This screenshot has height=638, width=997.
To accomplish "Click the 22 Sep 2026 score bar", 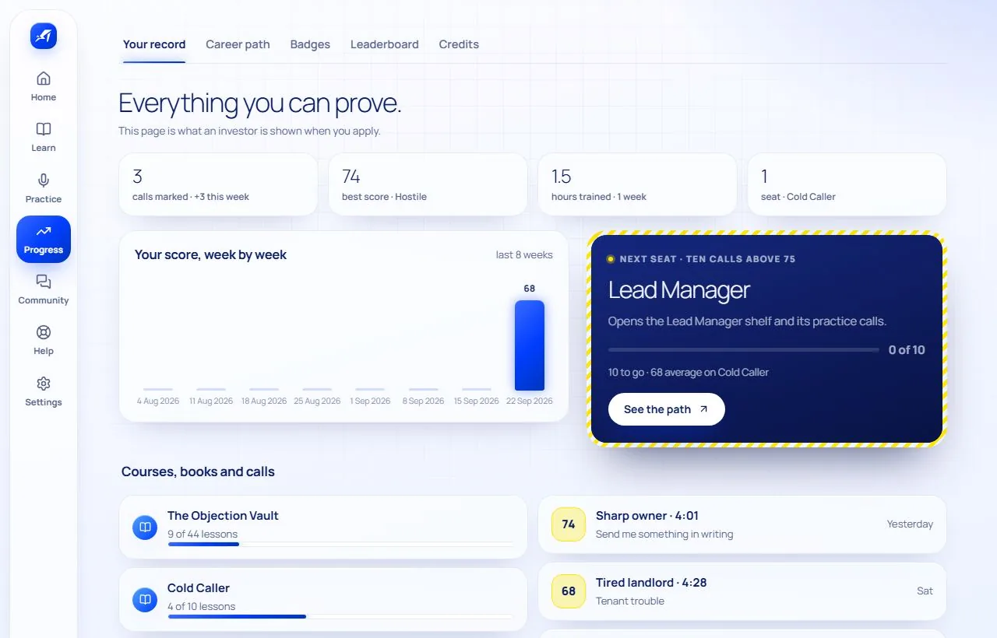I will coord(530,345).
